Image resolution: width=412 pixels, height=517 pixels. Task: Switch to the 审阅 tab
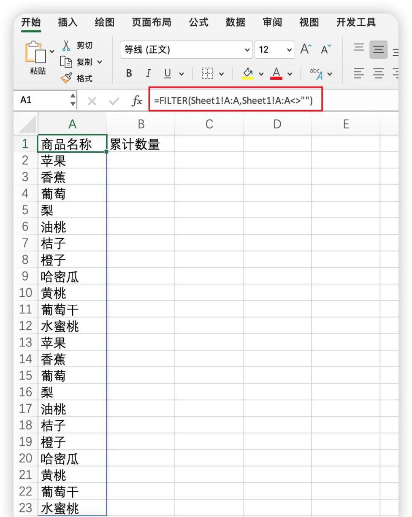coord(272,22)
